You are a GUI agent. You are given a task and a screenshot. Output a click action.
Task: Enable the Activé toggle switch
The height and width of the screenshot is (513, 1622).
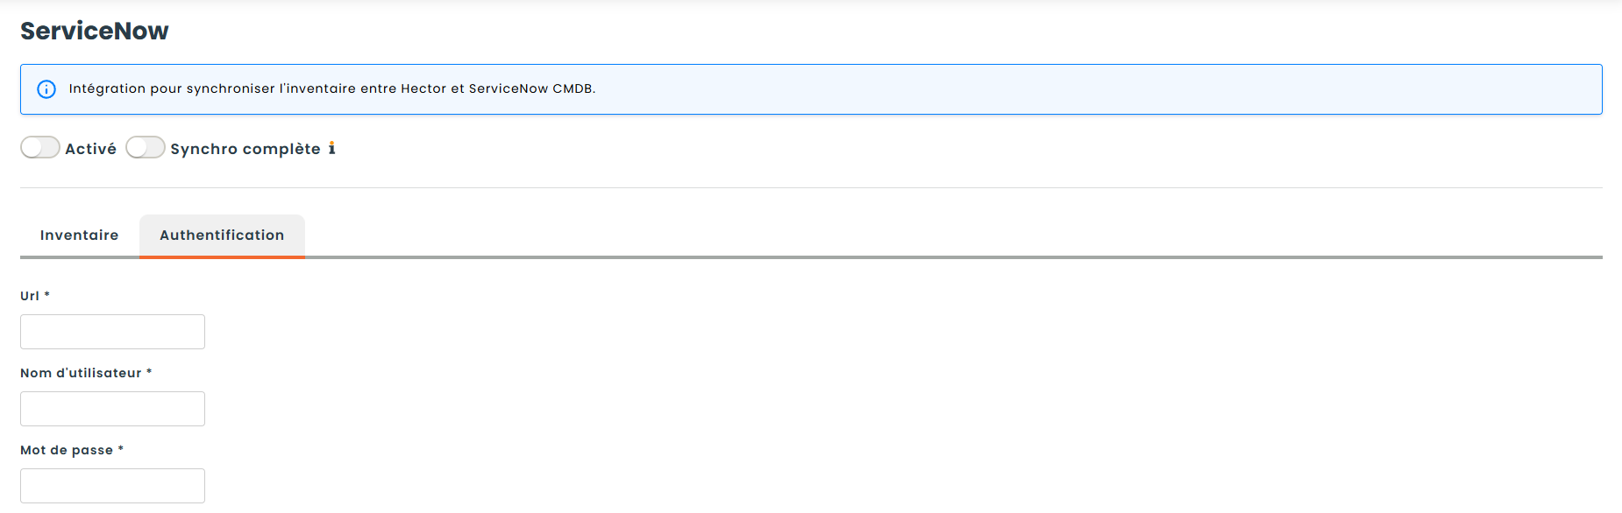tap(40, 148)
